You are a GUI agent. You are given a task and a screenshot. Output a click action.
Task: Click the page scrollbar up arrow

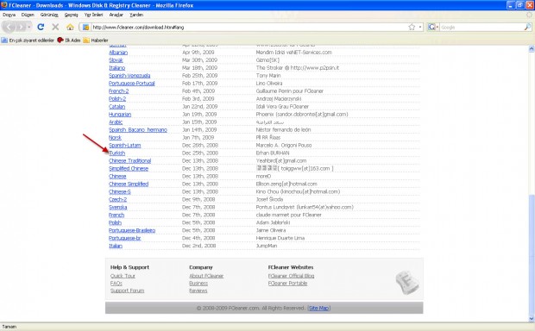532,49
